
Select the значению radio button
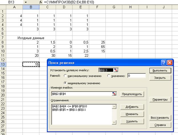(x=109, y=76)
